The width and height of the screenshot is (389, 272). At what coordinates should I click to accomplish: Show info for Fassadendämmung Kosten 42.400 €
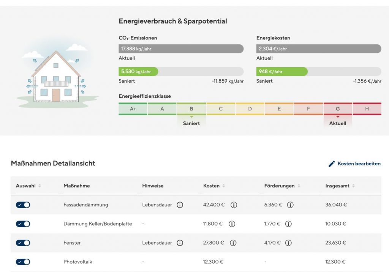pos(234,205)
